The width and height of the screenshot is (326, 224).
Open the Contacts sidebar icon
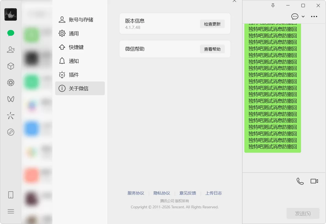10,50
